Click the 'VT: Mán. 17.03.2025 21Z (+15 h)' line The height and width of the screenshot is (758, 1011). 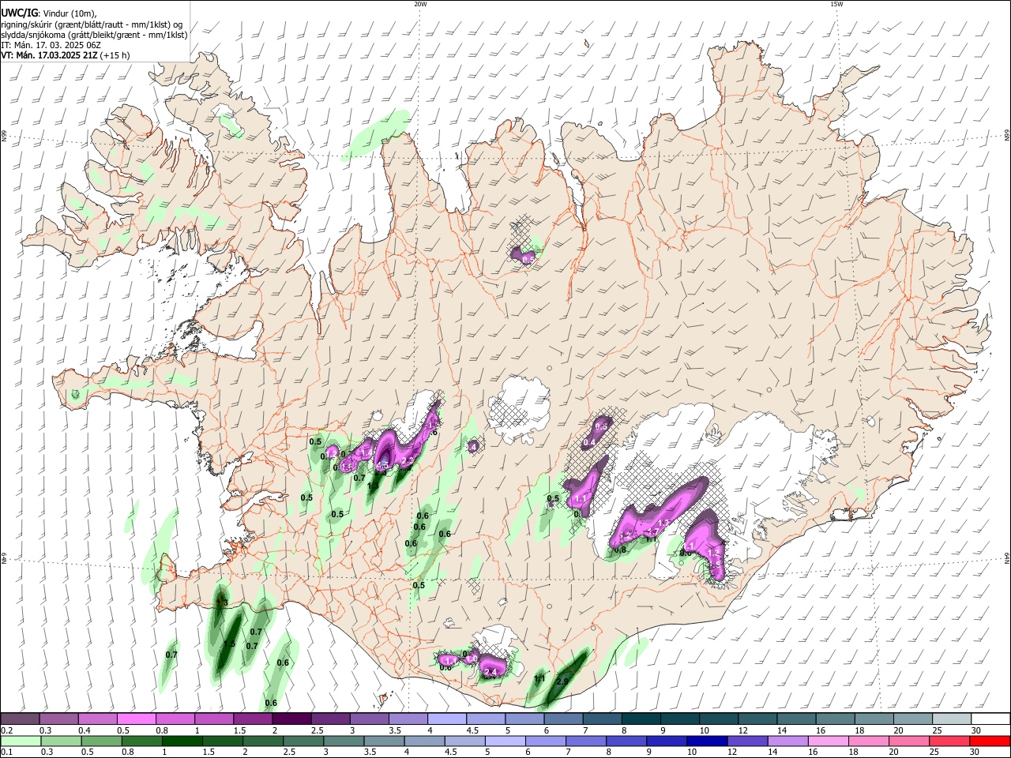[x=66, y=55]
